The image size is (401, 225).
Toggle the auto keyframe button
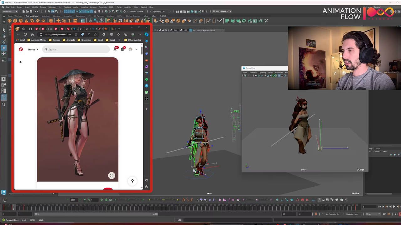(316, 214)
